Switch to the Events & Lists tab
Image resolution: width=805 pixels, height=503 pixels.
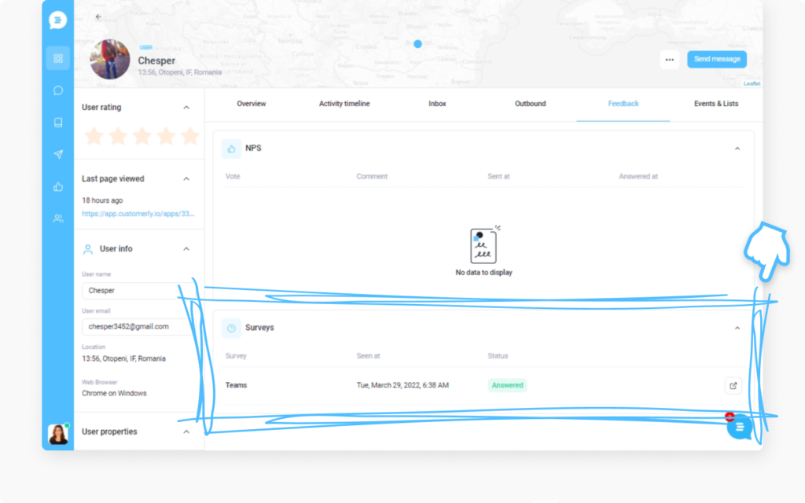coord(716,104)
